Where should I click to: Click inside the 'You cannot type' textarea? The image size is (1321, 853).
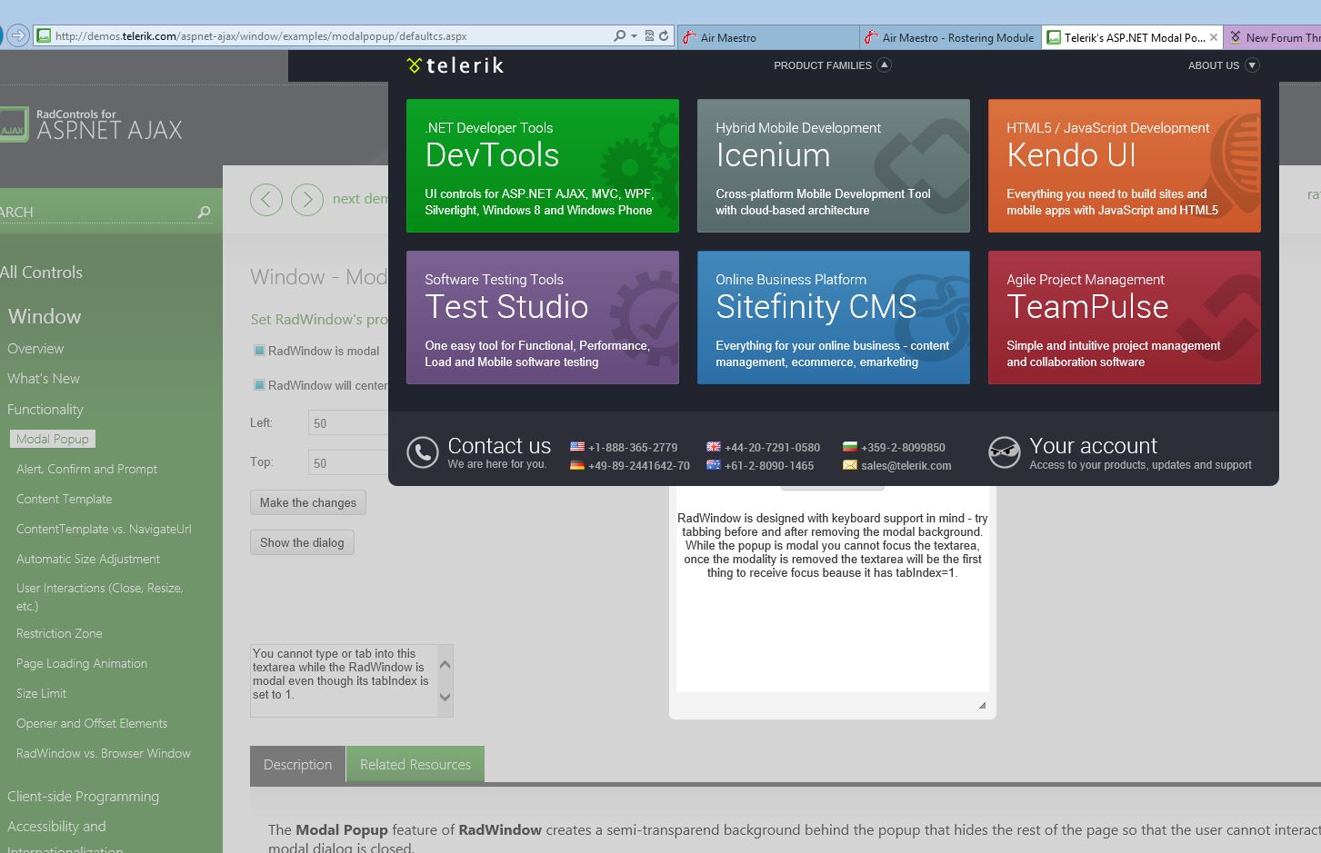344,680
